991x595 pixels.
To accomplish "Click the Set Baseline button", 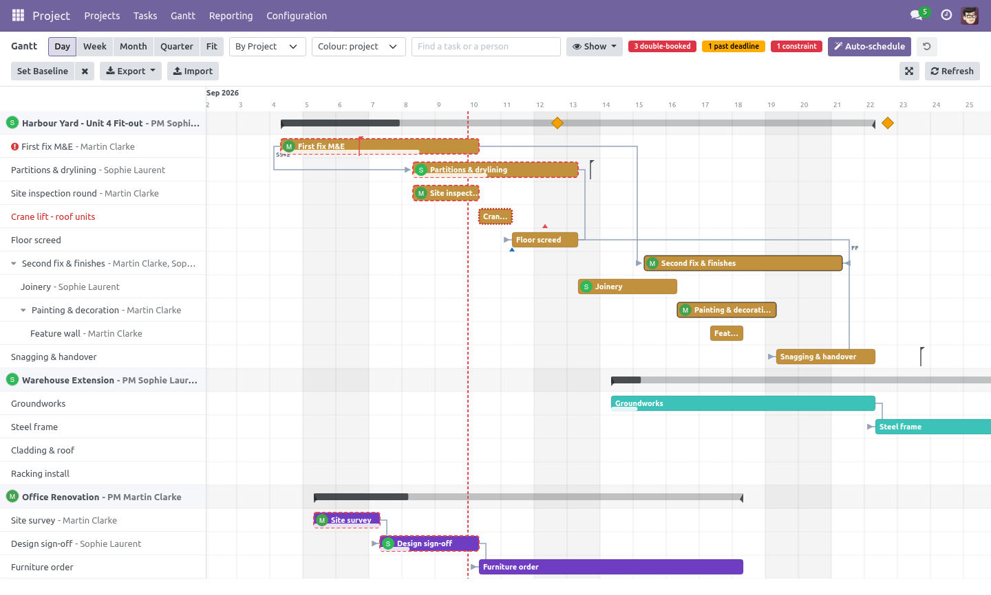I will coord(43,71).
